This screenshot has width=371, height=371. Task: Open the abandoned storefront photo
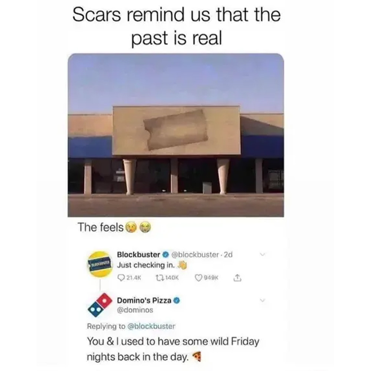tap(176, 135)
